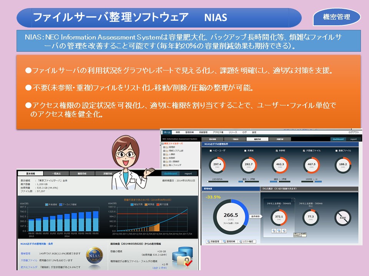Viewport: 369px width, 276px height.
Task: Expand the 人事部 tree node
Action: [164, 154]
